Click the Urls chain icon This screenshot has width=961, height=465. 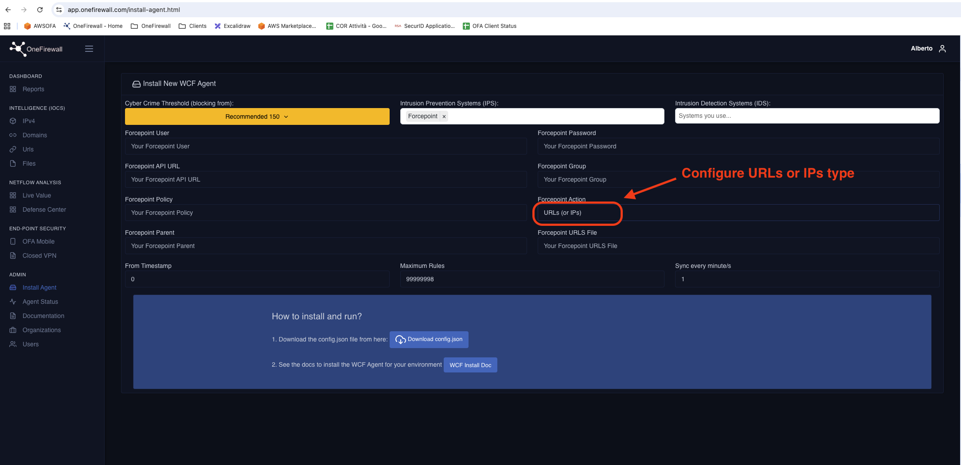13,149
